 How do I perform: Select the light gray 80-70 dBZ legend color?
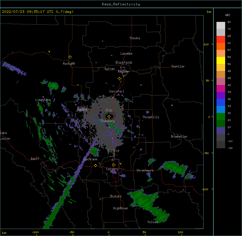(x=221, y=26)
